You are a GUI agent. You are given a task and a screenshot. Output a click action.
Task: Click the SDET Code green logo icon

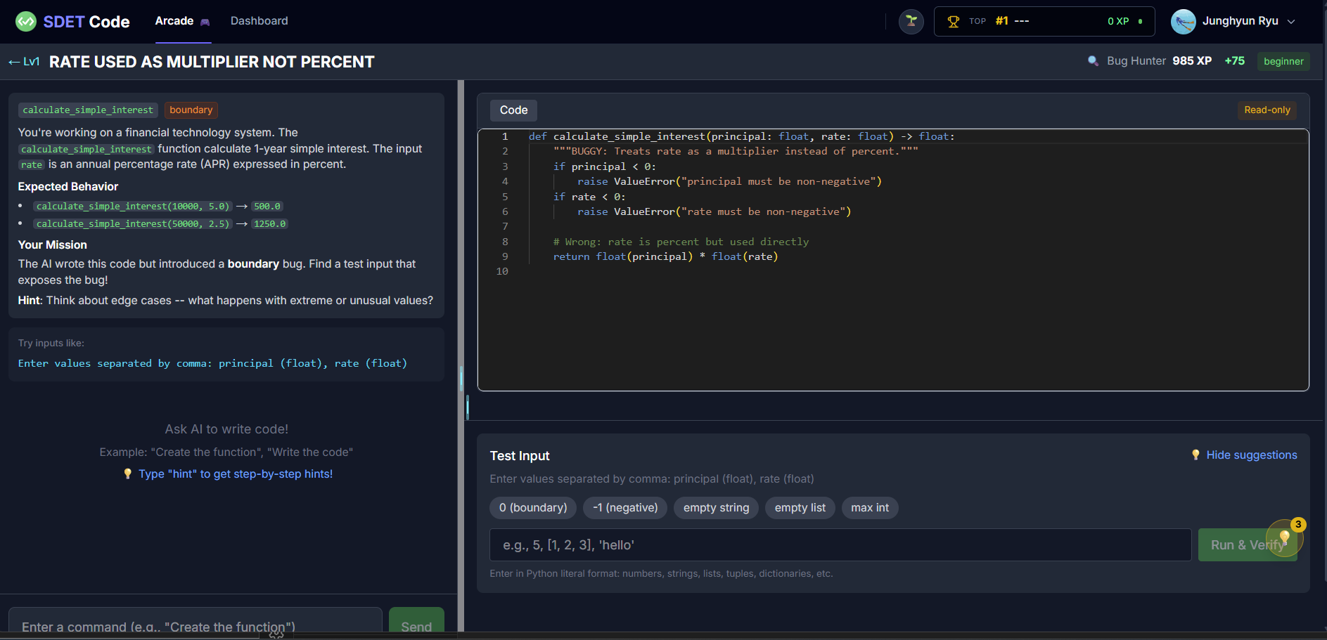pos(25,21)
